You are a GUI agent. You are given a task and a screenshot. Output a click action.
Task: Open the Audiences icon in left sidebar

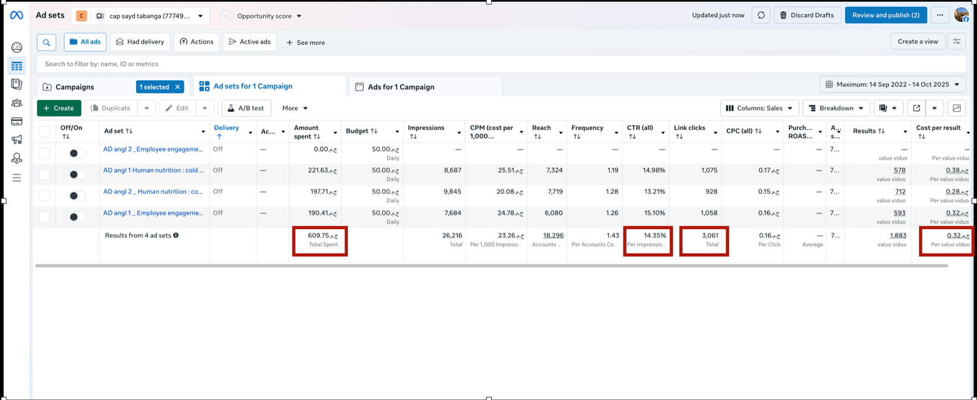pos(16,103)
